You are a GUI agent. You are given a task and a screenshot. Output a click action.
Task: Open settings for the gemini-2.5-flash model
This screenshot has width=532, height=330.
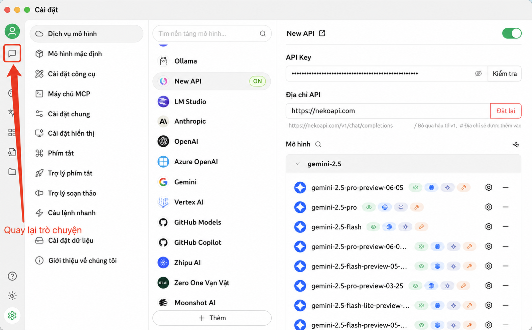(x=489, y=227)
